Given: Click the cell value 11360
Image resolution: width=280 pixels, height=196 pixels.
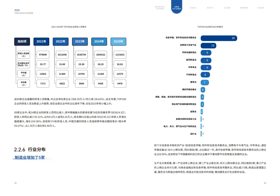Looking at the screenshot, I should point(62,74).
